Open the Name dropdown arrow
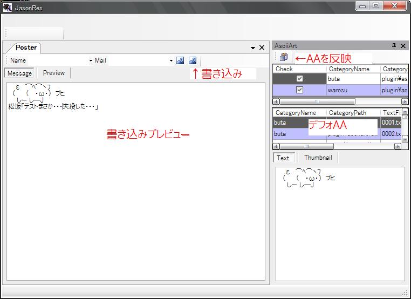Image resolution: width=411 pixels, height=299 pixels. pyautogui.click(x=91, y=60)
